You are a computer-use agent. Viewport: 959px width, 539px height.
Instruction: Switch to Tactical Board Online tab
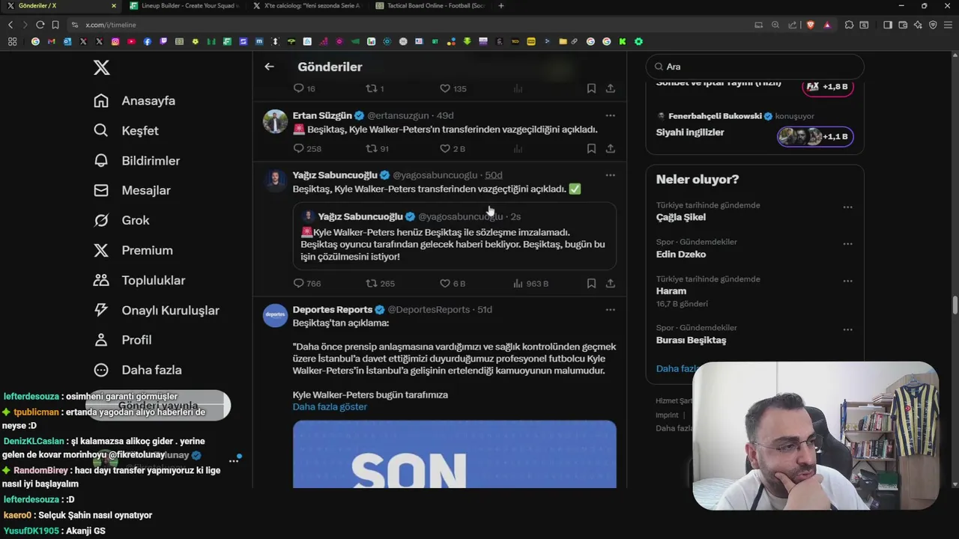(x=429, y=5)
